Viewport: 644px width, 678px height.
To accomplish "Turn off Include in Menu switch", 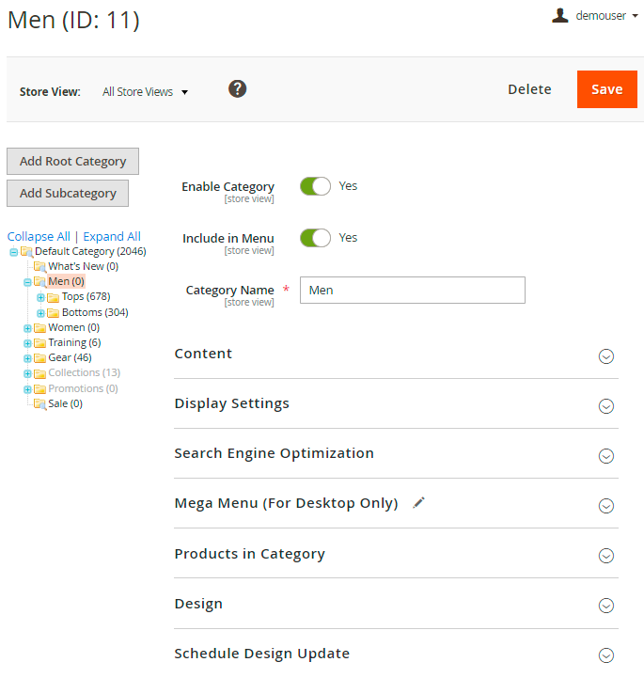I will 315,238.
